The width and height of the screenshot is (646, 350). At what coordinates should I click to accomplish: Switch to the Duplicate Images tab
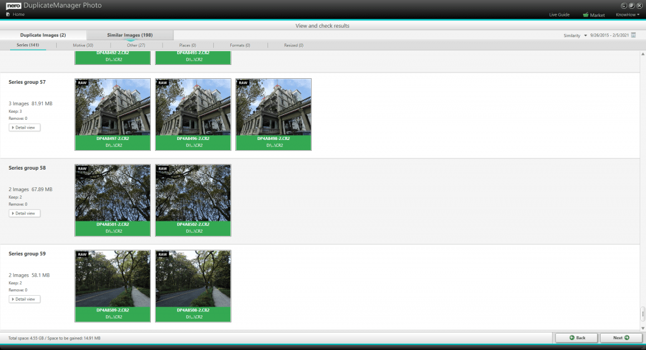(x=43, y=35)
